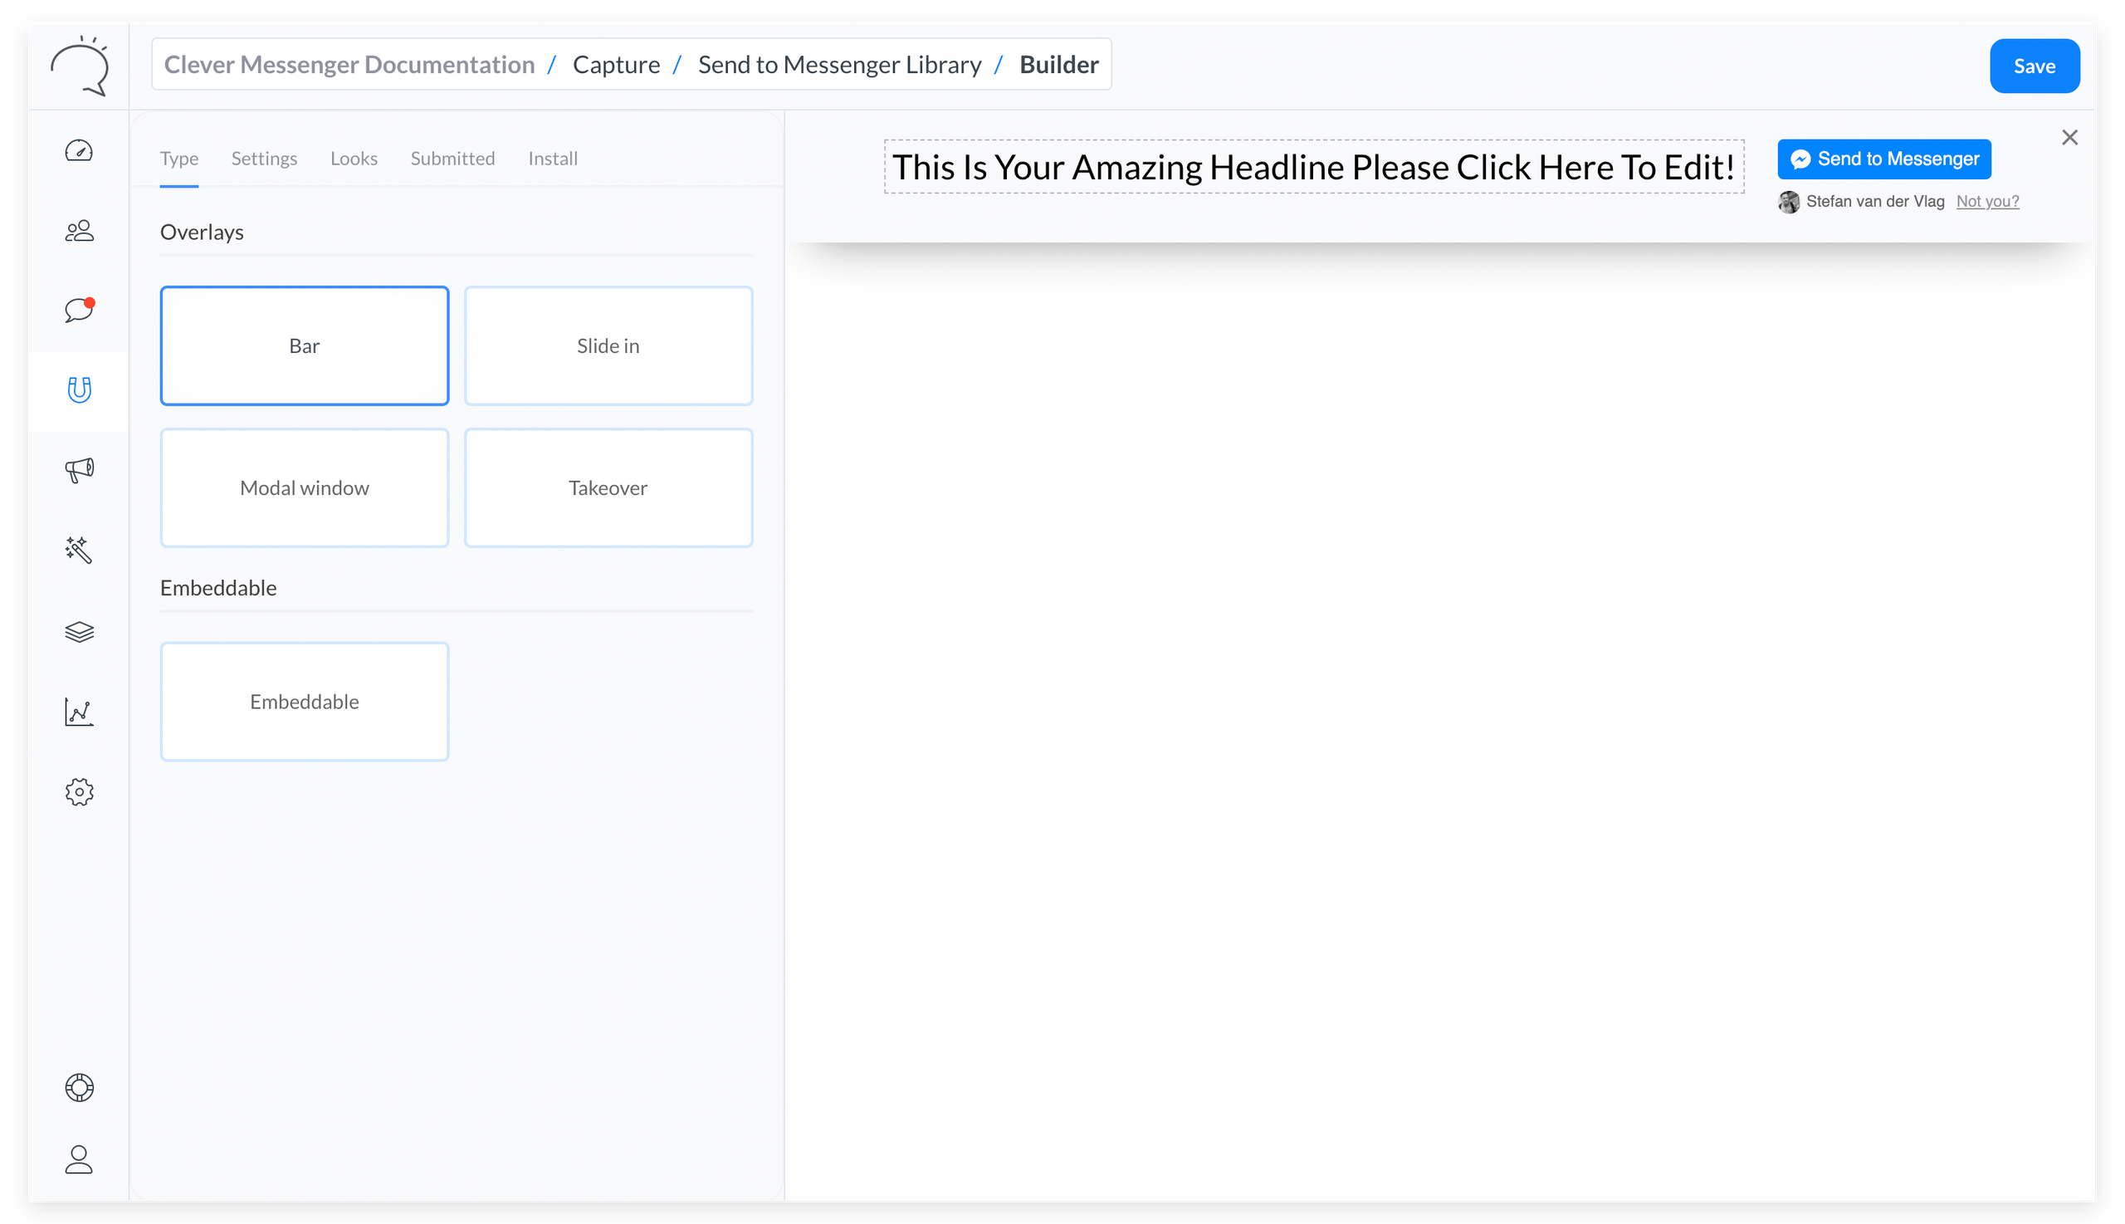Select the Embeddable type option
This screenshot has height=1224, width=2125.
[304, 701]
